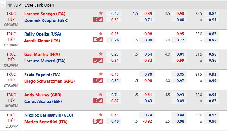Star the Sonego vs Koepfer match
Image resolution: width=227 pixels, height=131 pixels.
(x=101, y=13)
